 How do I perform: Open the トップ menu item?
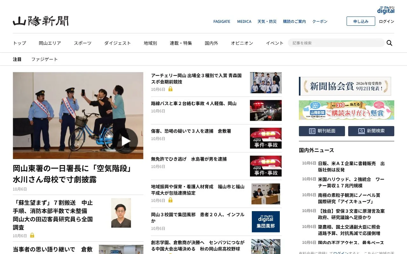click(x=19, y=43)
